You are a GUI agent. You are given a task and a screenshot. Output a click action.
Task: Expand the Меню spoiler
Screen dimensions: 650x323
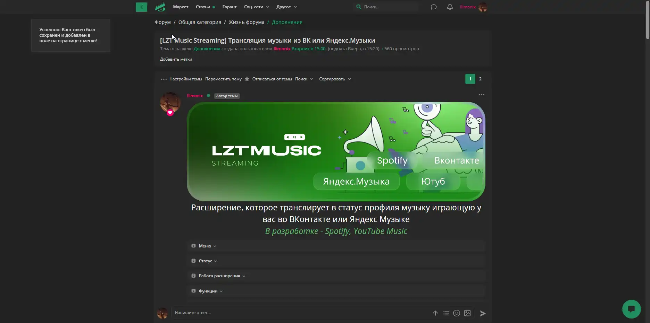click(205, 246)
